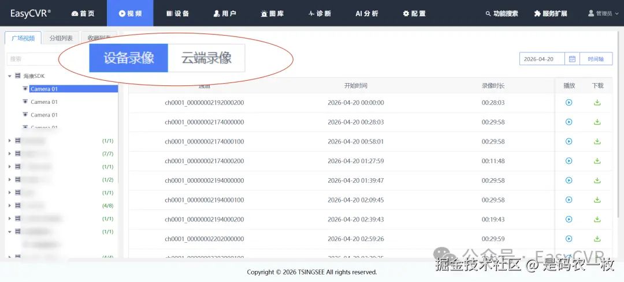Switch to the 分组列表 tab
Viewport: 624px width, 282px height.
coord(61,38)
